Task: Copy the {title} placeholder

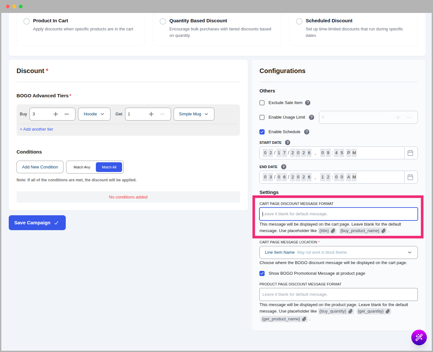Action: point(333,231)
